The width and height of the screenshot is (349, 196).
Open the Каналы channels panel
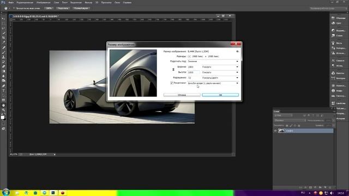(x=338, y=73)
